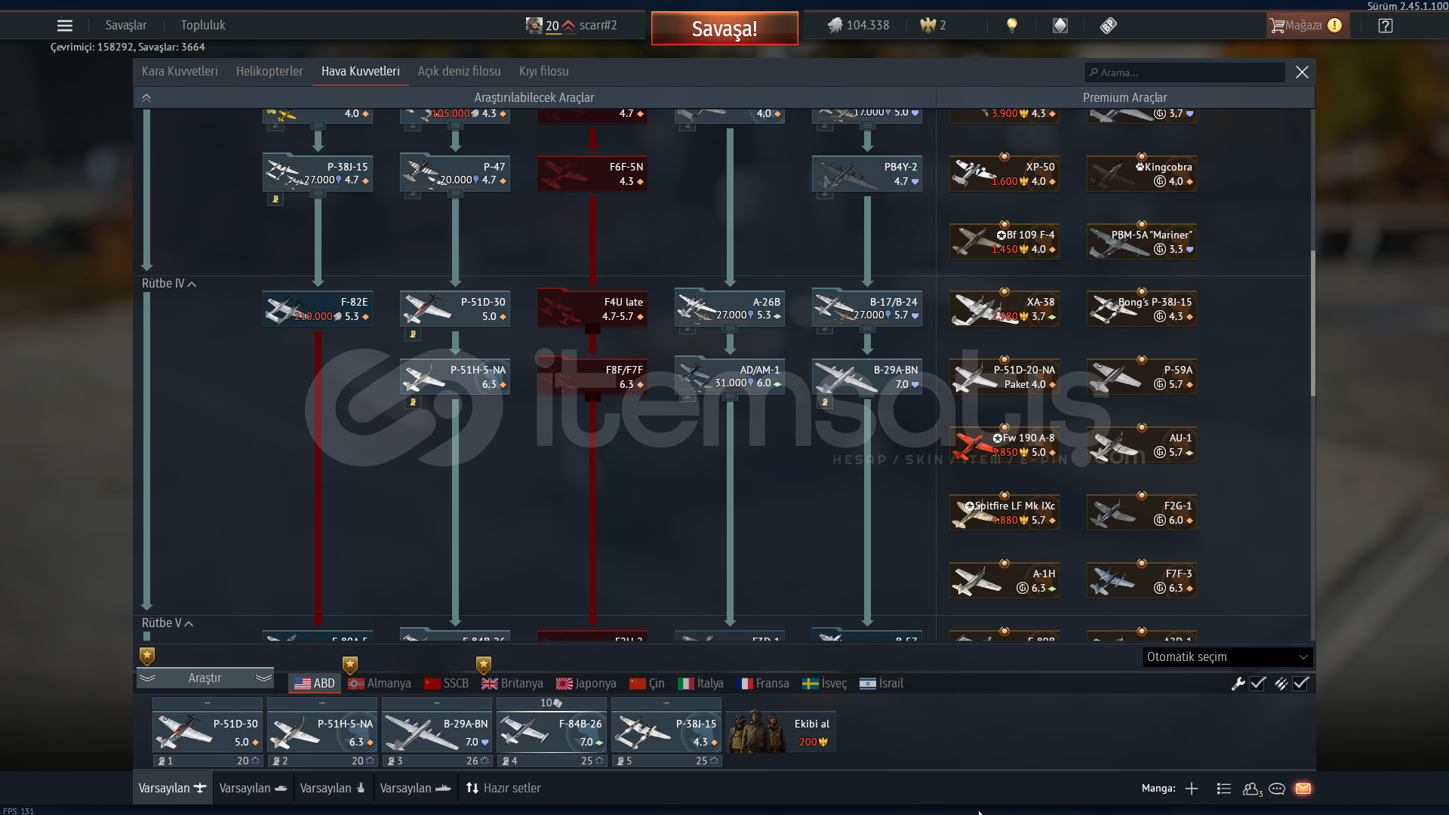Click the Savaşa! battle button
This screenshot has height=815, width=1449.
[724, 29]
